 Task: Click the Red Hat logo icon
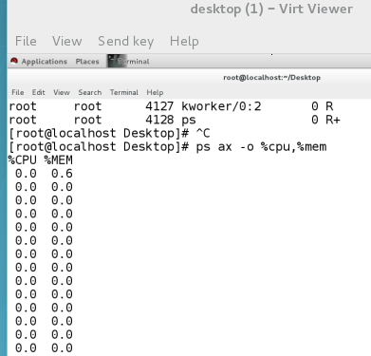[14, 61]
